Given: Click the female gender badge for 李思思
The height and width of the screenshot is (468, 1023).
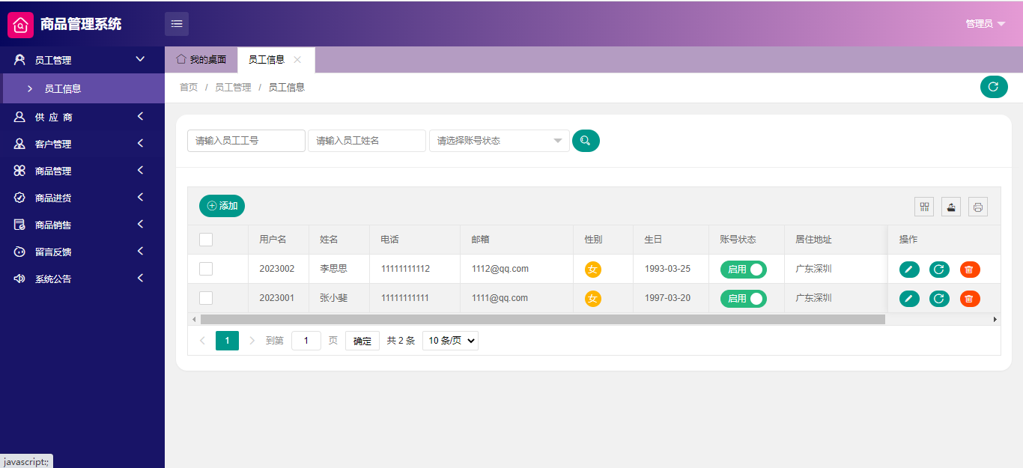Looking at the screenshot, I should pos(593,270).
